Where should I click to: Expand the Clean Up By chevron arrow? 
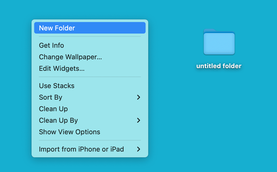click(x=139, y=120)
